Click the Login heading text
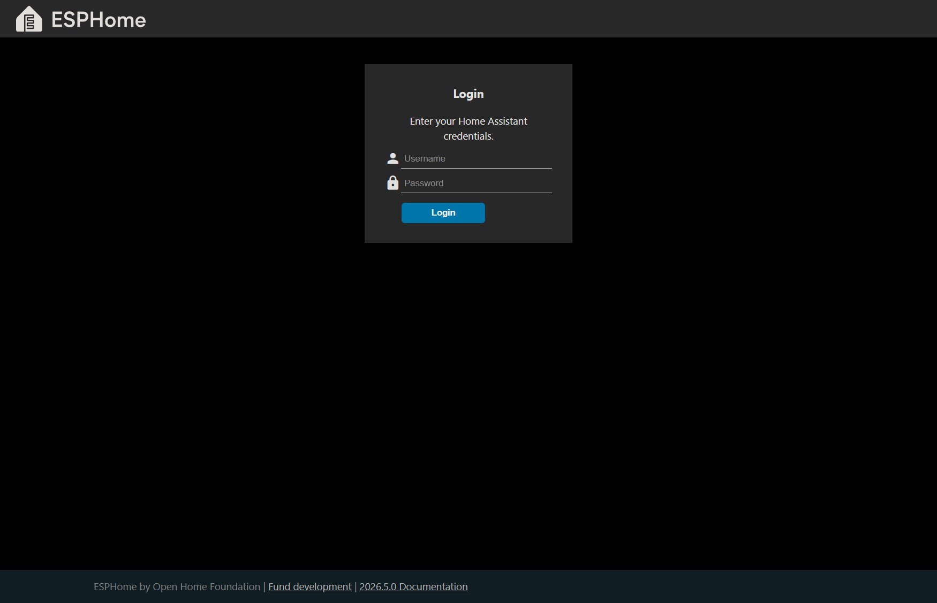 pyautogui.click(x=469, y=94)
